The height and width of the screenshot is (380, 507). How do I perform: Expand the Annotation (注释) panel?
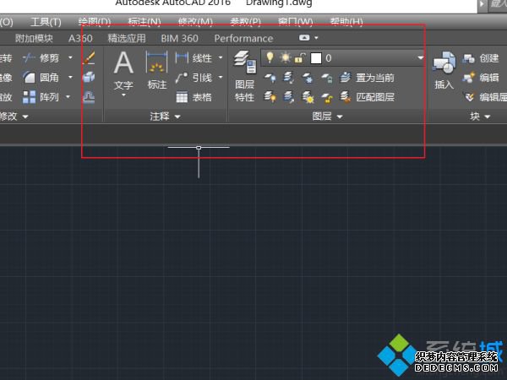click(165, 117)
